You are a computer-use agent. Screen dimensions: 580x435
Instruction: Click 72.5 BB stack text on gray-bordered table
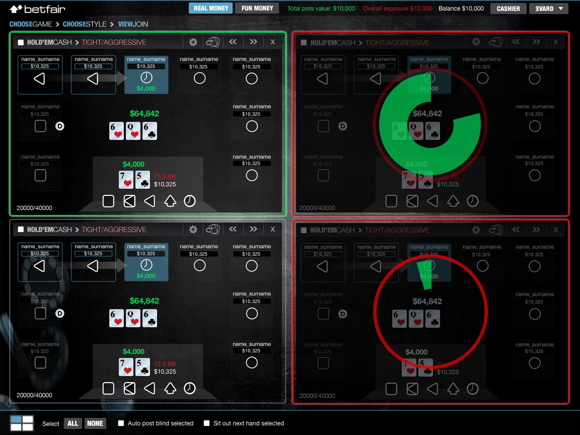(x=165, y=364)
